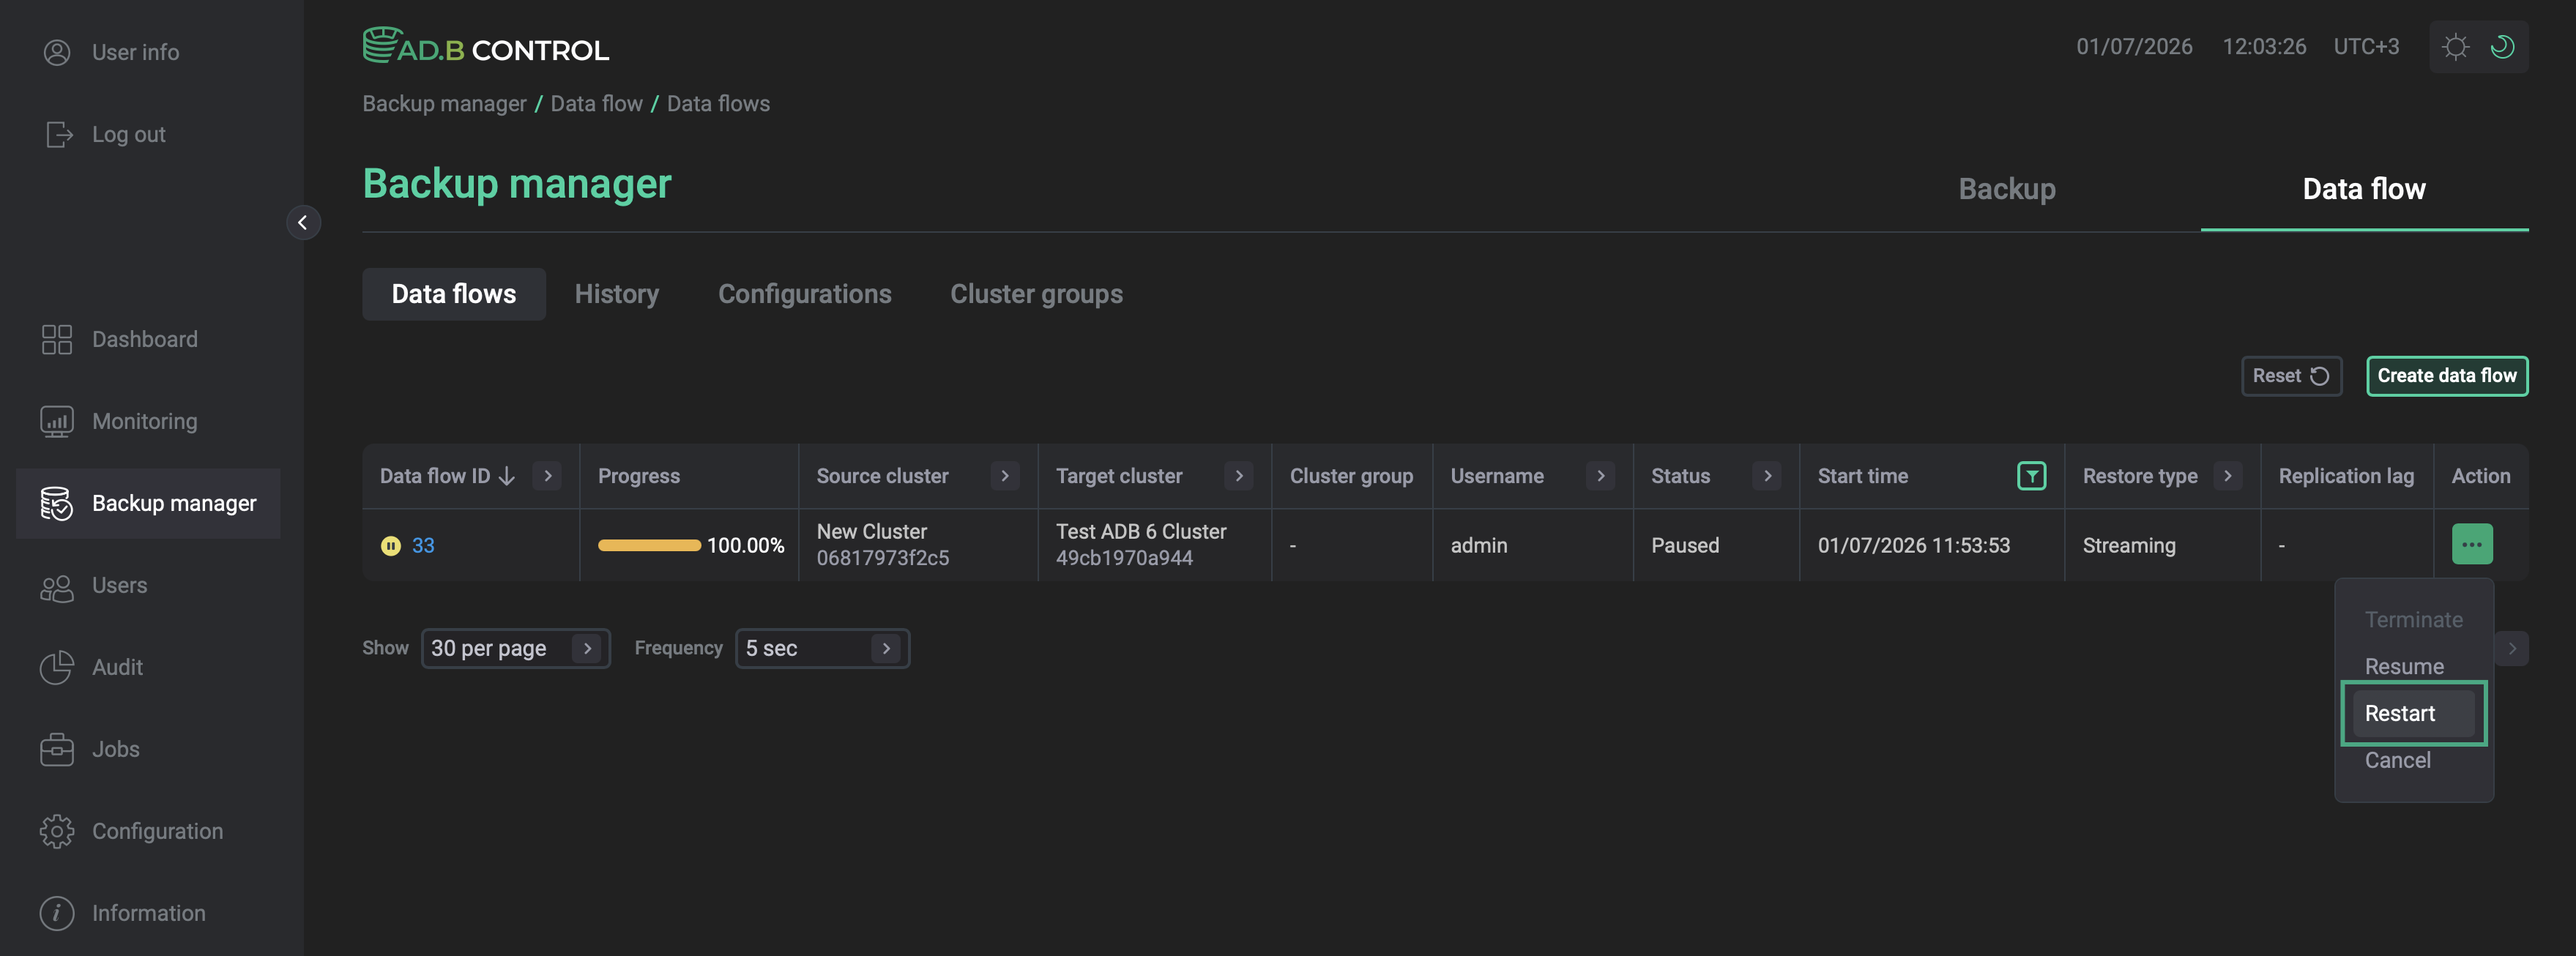Choose Terminate in the action menu
2576x956 pixels.
pos(2413,620)
